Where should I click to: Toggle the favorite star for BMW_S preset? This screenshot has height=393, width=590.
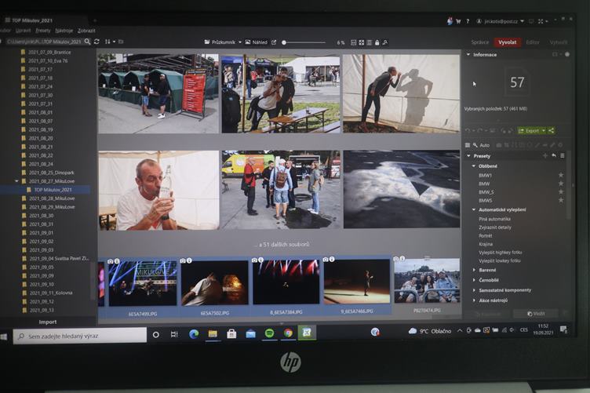561,192
